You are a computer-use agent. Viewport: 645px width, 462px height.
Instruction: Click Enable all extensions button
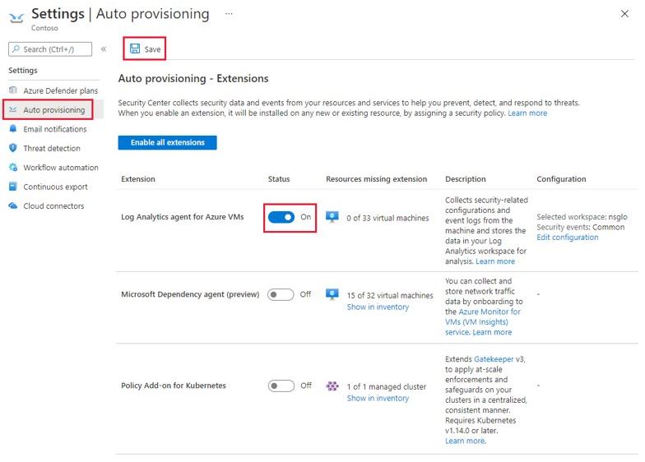[168, 143]
